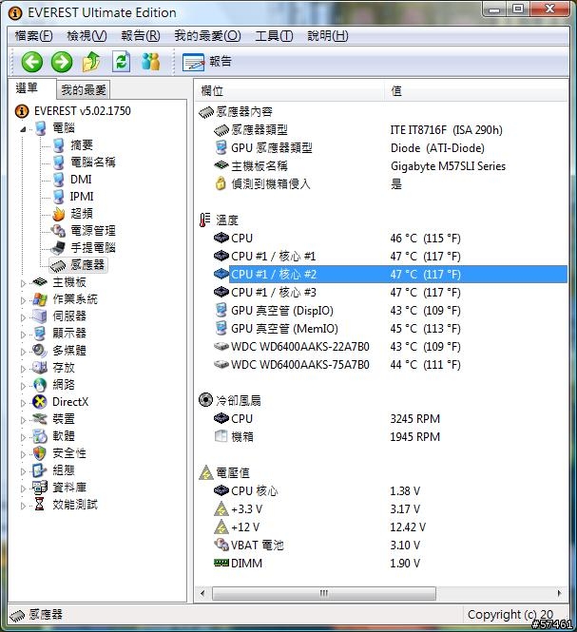Click the 裝置 devices tree icon

[40, 419]
